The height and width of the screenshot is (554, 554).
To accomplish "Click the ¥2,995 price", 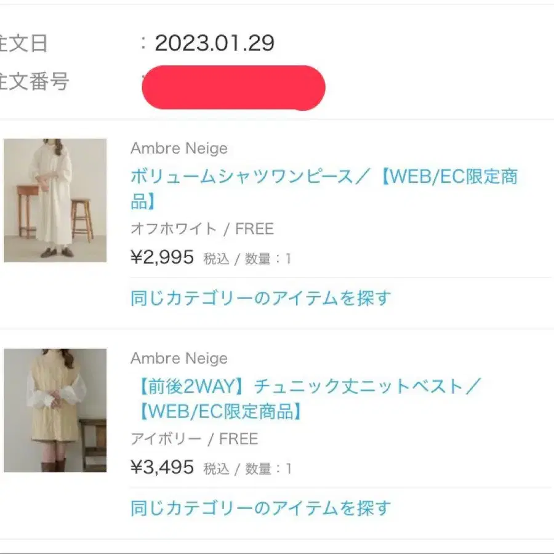I will pyautogui.click(x=163, y=257).
